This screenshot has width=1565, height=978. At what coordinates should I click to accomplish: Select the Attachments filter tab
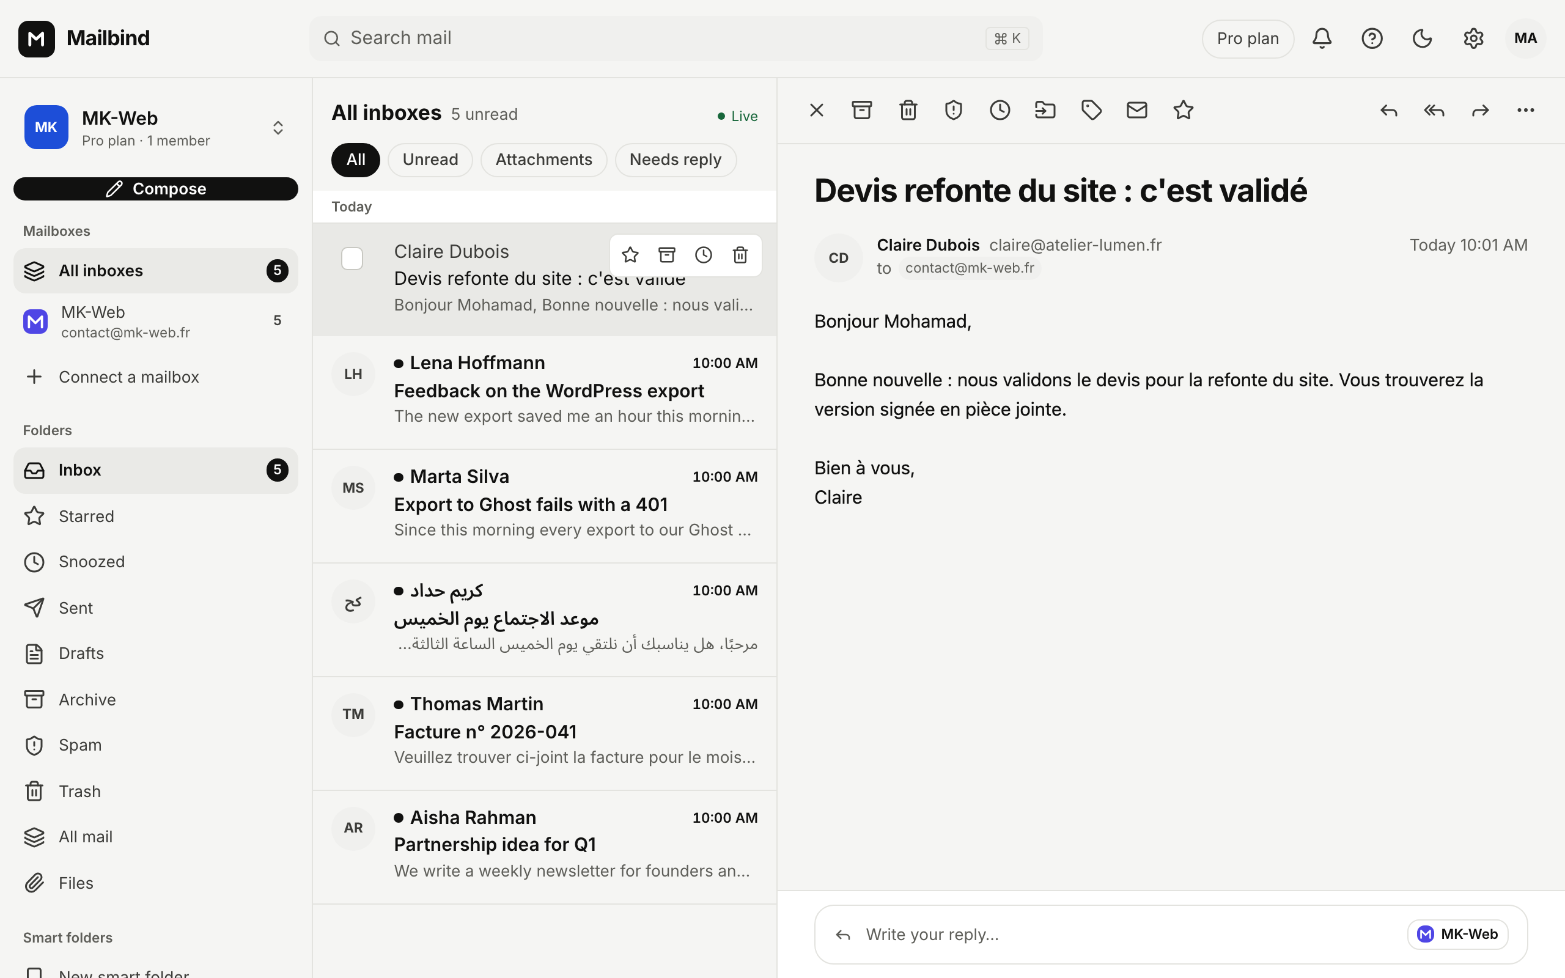[x=544, y=160]
